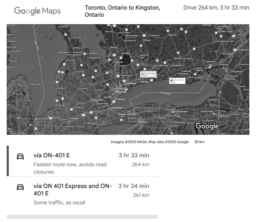
Task: Click the Buffalo label on the map
Action: (144, 122)
